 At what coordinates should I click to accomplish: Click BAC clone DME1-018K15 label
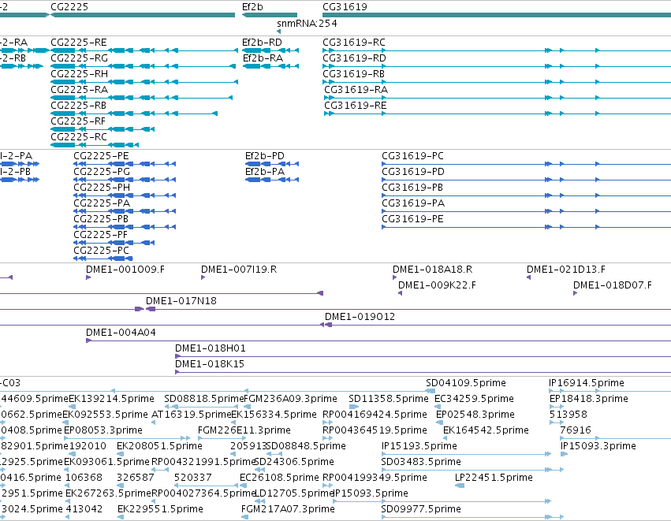pyautogui.click(x=210, y=365)
